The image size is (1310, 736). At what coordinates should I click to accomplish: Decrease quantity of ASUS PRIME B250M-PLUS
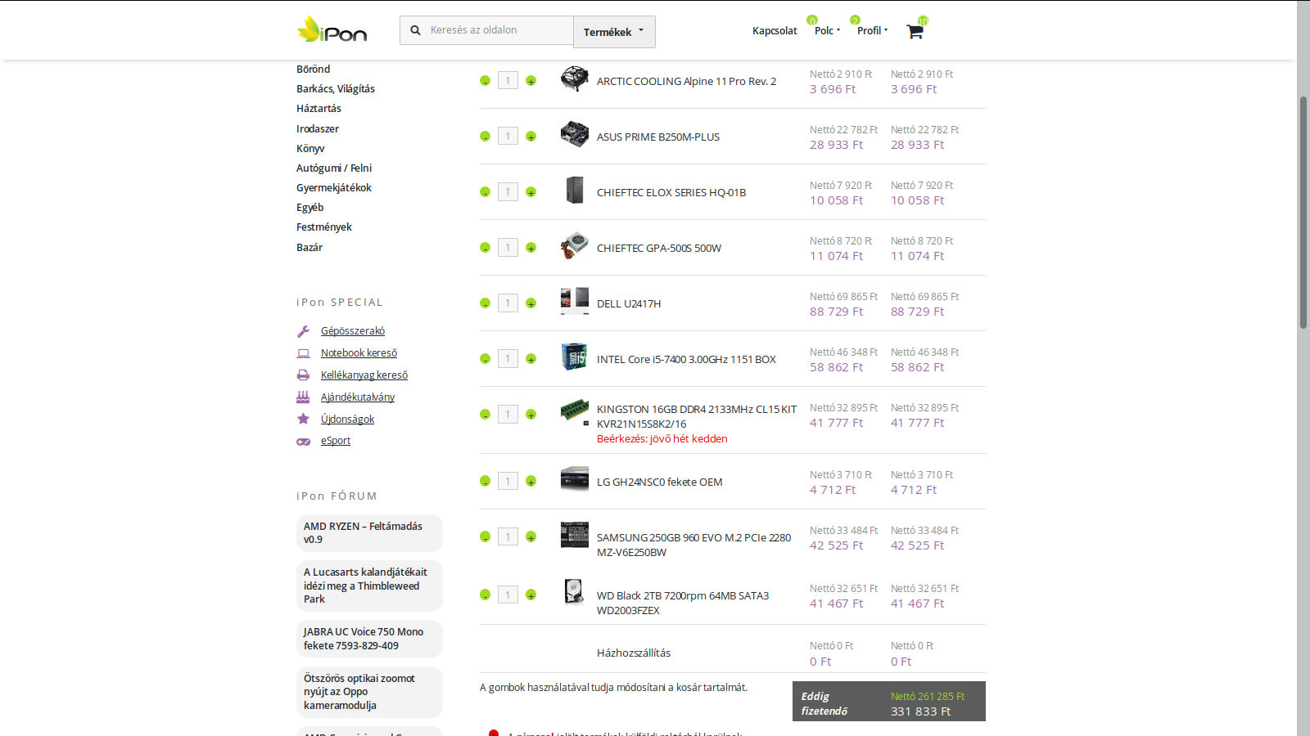(485, 137)
